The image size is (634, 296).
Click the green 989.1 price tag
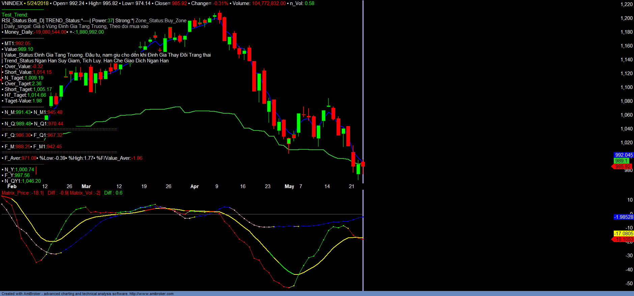click(621, 161)
